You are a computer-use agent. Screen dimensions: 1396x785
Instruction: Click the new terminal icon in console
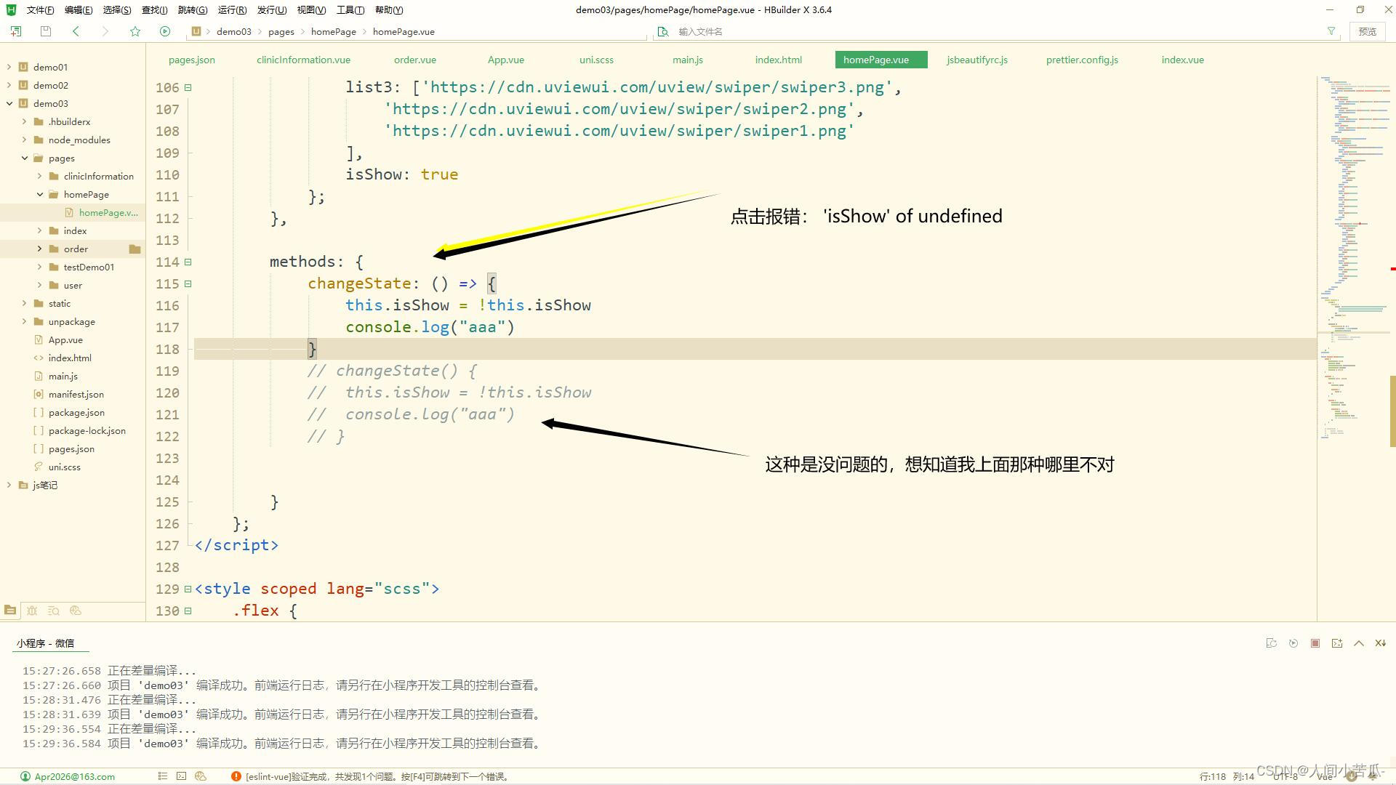(1336, 643)
